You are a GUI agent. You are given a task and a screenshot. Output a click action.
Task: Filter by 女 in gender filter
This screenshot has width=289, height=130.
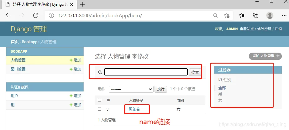point(220,100)
